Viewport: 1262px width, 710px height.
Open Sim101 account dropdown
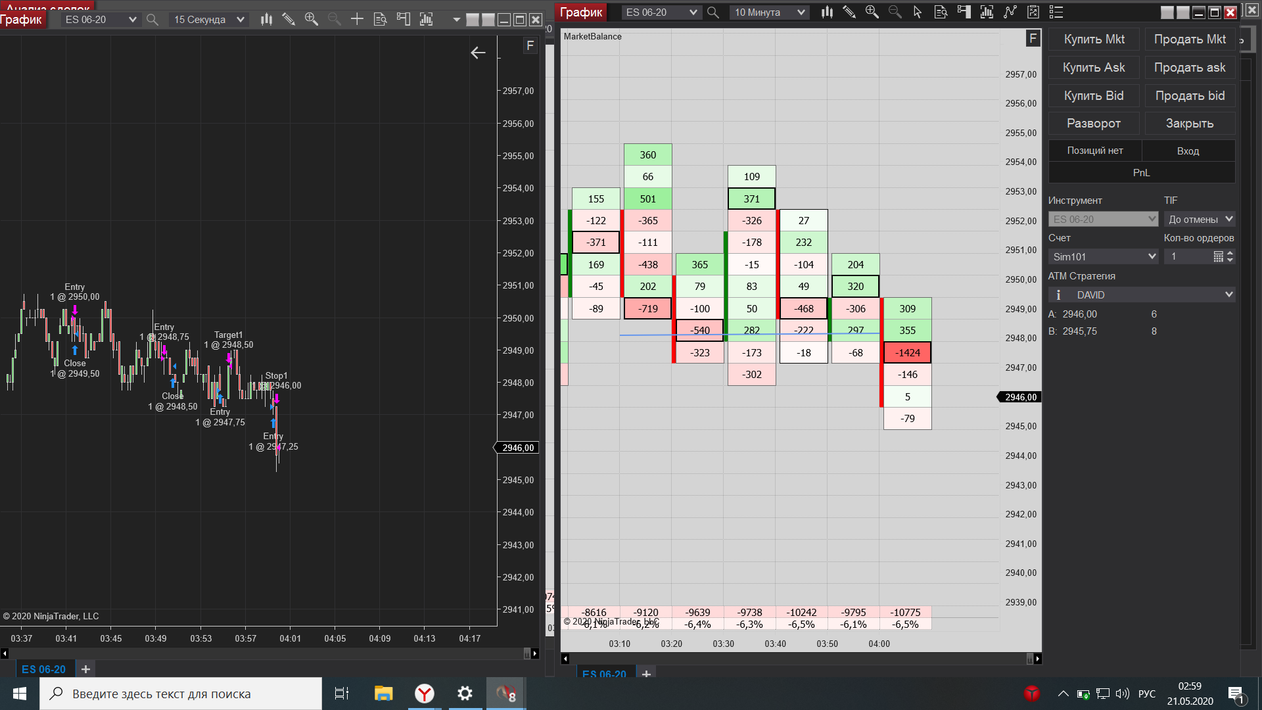tap(1103, 256)
